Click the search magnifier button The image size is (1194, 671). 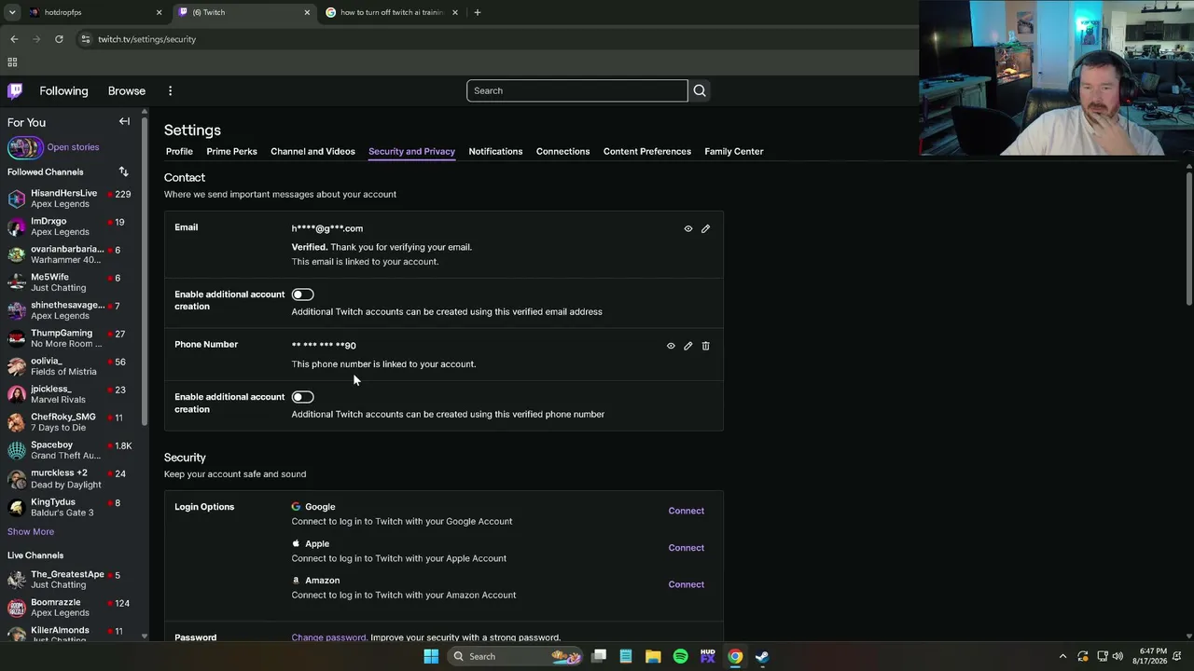[700, 90]
